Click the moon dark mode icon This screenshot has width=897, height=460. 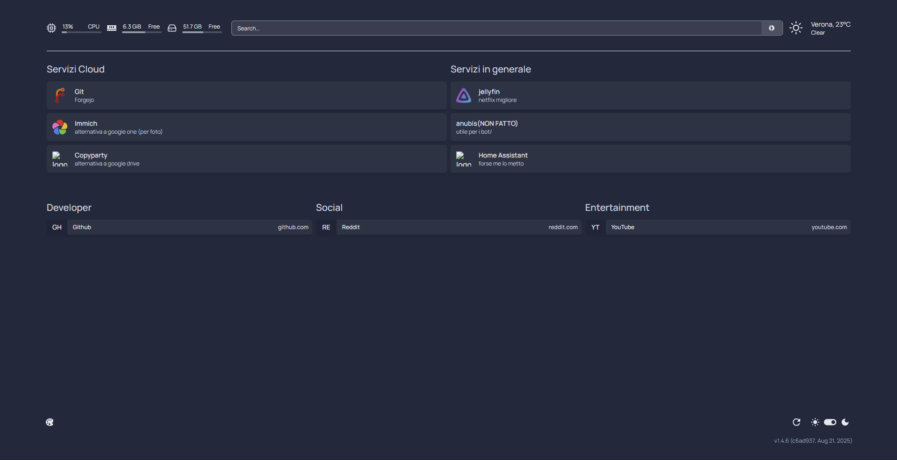click(845, 422)
